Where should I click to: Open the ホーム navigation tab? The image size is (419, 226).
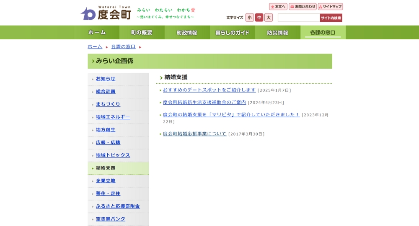[x=97, y=33]
